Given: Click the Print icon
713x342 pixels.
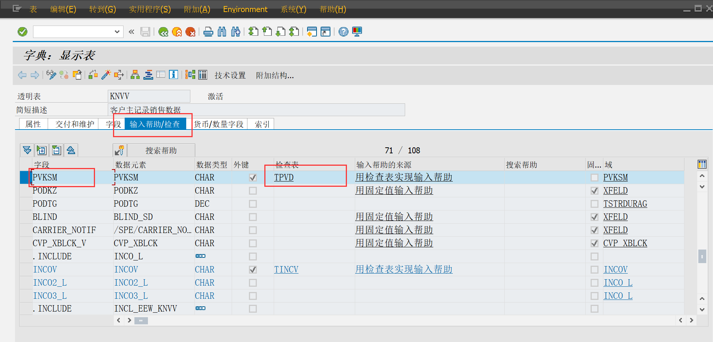Looking at the screenshot, I should click(208, 32).
